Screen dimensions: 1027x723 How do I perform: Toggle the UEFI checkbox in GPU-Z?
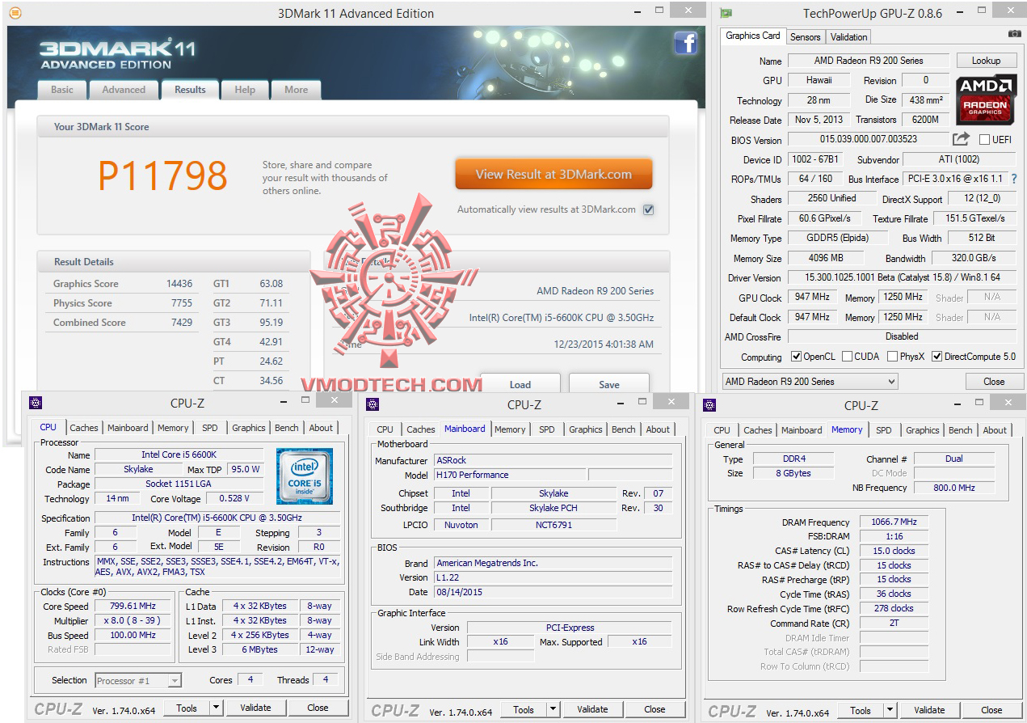(x=984, y=139)
